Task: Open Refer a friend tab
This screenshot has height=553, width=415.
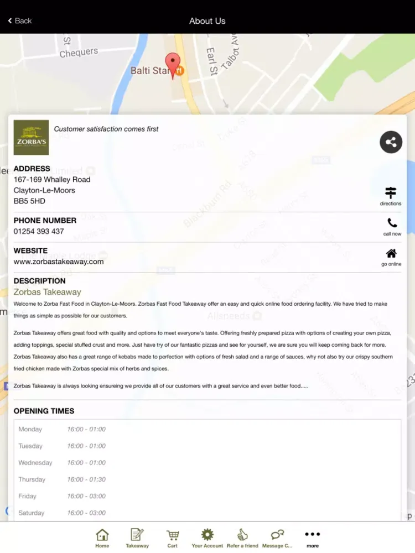Action: (x=242, y=538)
